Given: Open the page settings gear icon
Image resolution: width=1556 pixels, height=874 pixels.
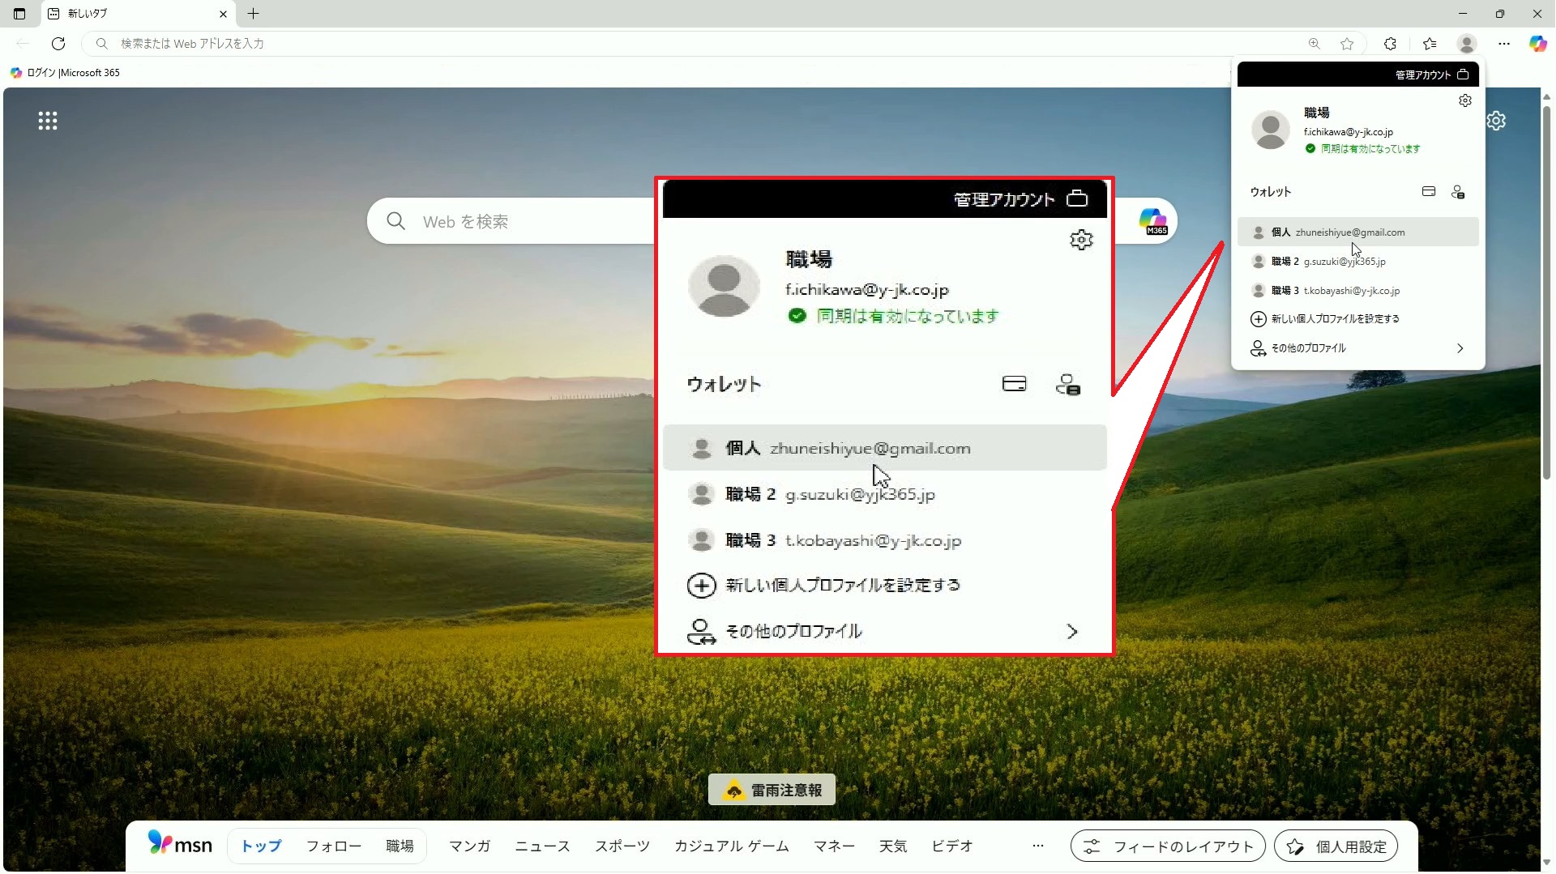Looking at the screenshot, I should (1496, 122).
